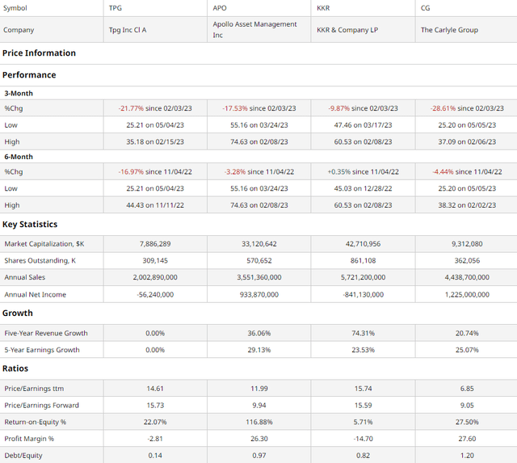
Task: Select TPG net income -56,240,000
Action: [x=155, y=294]
